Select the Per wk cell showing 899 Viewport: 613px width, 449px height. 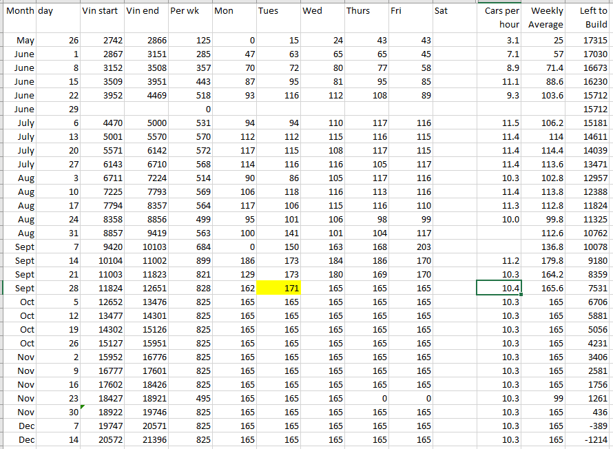click(x=189, y=260)
